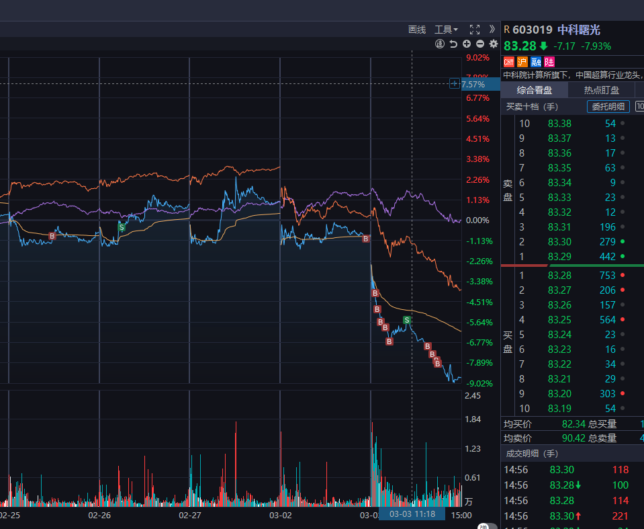Viewport: 644px width, 529px height.
Task: Open the 工具 dropdown menu
Action: click(446, 30)
